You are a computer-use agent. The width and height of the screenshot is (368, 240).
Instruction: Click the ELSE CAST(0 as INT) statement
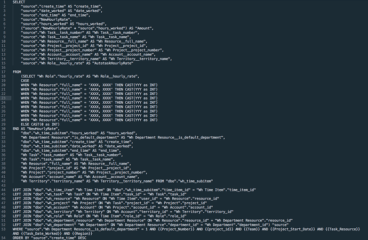click(40, 125)
